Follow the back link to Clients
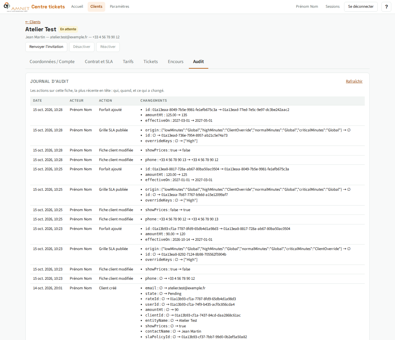Viewport: 395px width, 340px height. (33, 22)
